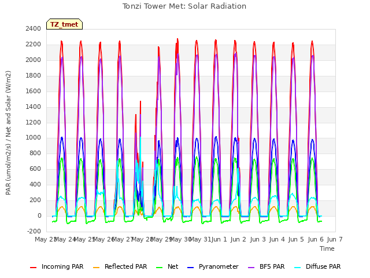This screenshot has height=278, width=370.
Task: Click the 1400 y-axis tick label
Action: click(34, 107)
